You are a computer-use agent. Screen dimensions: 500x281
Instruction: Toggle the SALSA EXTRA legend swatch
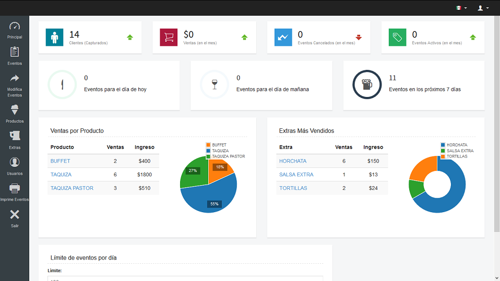(443, 151)
